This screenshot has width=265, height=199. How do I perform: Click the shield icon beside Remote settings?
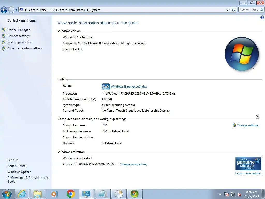(x=4, y=36)
